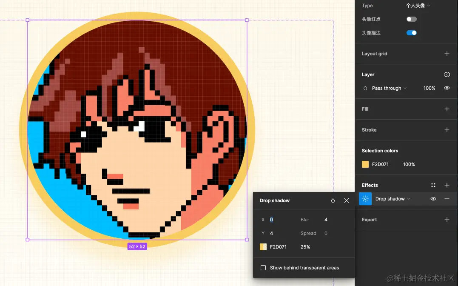The width and height of the screenshot is (458, 286).
Task: Add a new Export setting
Action: click(447, 220)
